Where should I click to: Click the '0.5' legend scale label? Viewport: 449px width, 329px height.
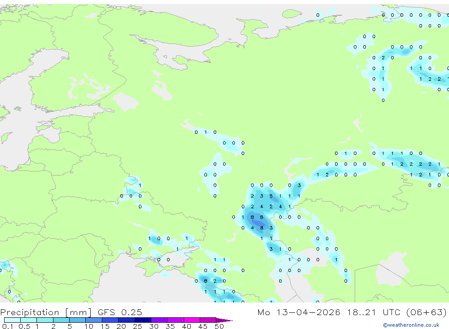click(x=24, y=326)
